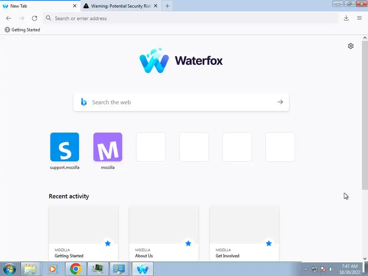Click the star on About Us card
This screenshot has width=368, height=276.
point(188,244)
